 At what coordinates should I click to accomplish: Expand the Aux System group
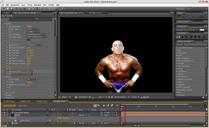(5, 93)
